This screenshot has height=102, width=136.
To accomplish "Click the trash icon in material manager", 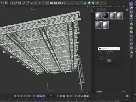I will [127, 10].
